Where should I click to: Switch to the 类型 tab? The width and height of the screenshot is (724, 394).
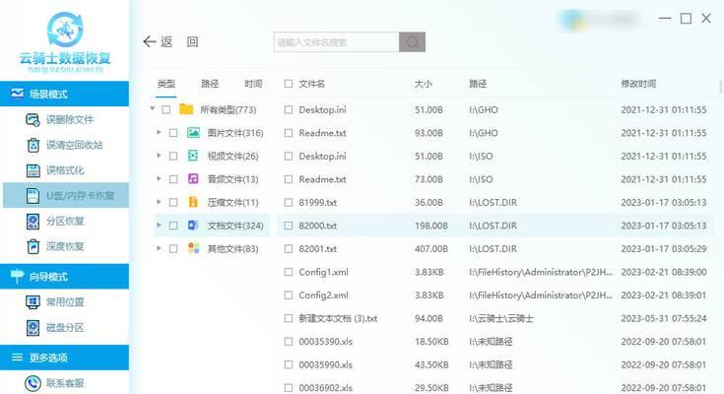tap(165, 84)
